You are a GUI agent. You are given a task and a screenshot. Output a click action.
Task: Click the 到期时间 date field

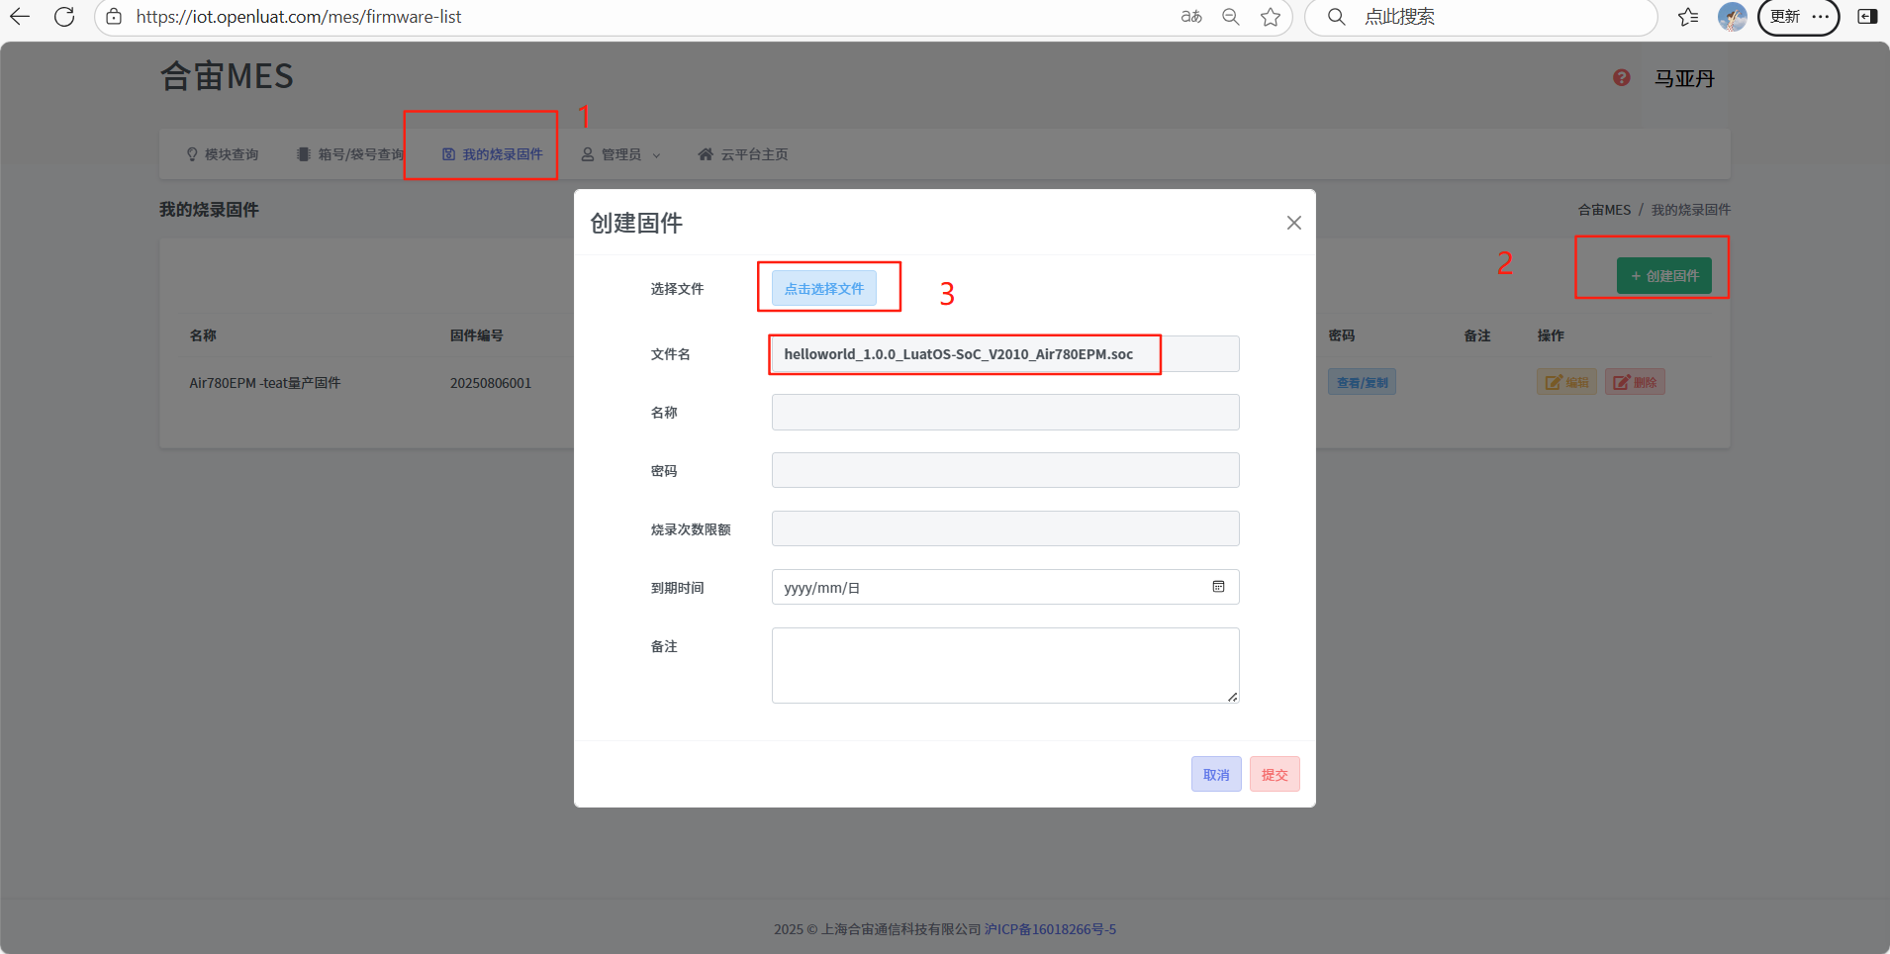(1005, 587)
